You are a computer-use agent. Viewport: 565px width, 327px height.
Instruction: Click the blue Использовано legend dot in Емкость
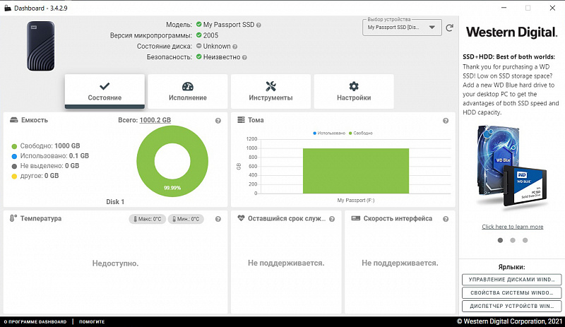(14, 157)
